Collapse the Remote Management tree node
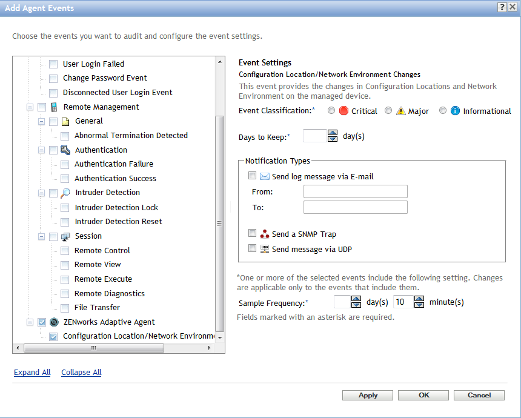The height and width of the screenshot is (418, 521). coord(30,107)
